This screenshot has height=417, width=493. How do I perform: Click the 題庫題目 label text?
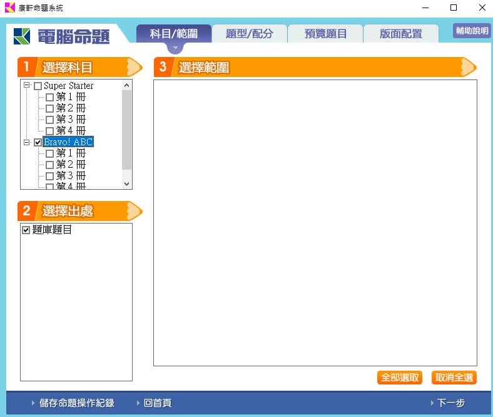[52, 230]
